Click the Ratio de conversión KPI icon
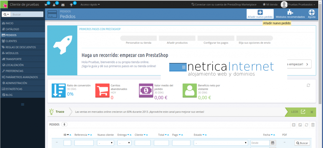Image resolution: width=323 pixels, height=148 pixels. pyautogui.click(x=59, y=90)
